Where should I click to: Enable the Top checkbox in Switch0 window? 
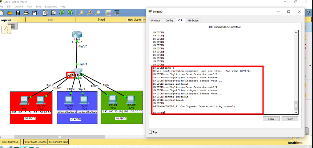(x=150, y=132)
